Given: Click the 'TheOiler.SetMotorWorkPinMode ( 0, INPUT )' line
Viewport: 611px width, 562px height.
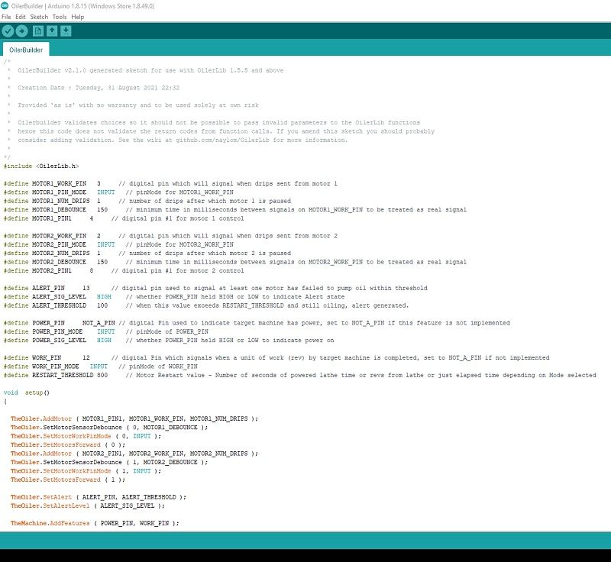Looking at the screenshot, I should (x=86, y=436).
